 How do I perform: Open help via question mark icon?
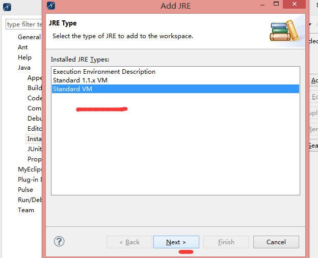[x=59, y=241]
